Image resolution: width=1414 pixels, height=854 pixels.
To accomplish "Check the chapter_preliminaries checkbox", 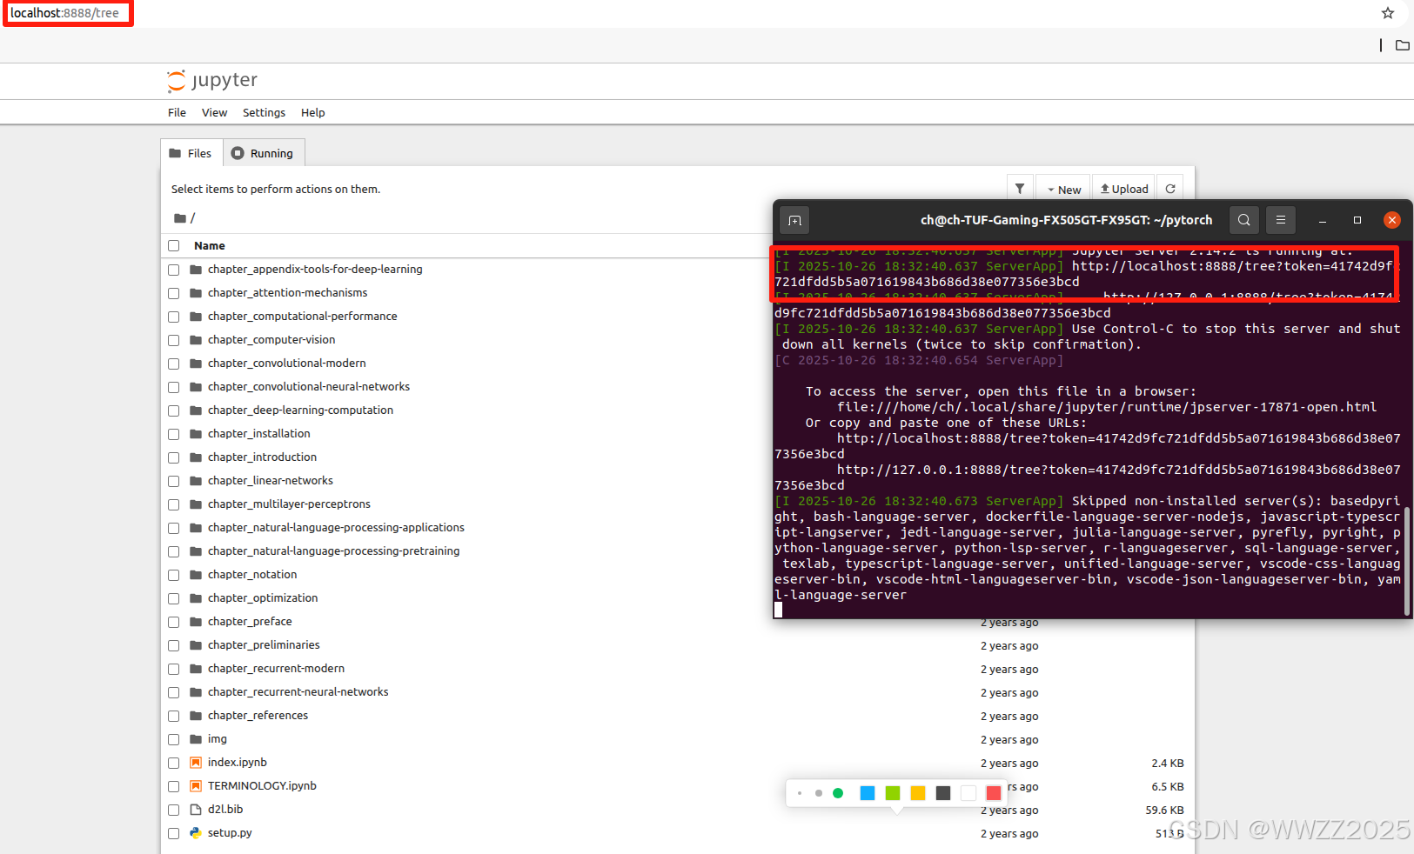I will coord(173,645).
